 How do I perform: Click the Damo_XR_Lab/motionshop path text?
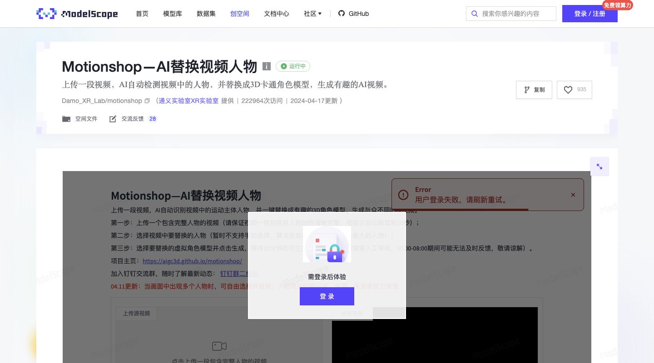[x=102, y=101]
